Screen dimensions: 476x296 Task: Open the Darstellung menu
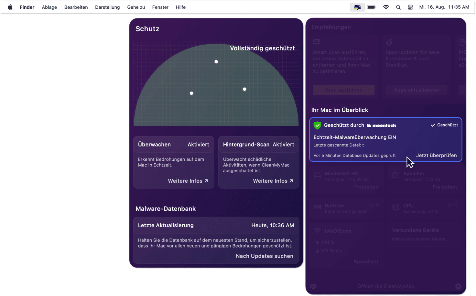[x=107, y=7]
